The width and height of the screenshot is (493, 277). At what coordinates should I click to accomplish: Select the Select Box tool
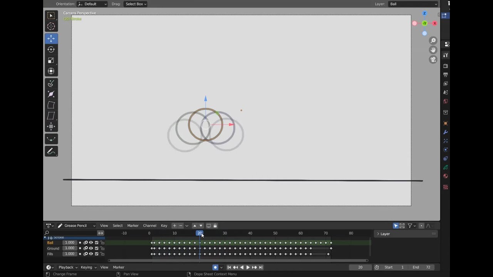pyautogui.click(x=51, y=15)
